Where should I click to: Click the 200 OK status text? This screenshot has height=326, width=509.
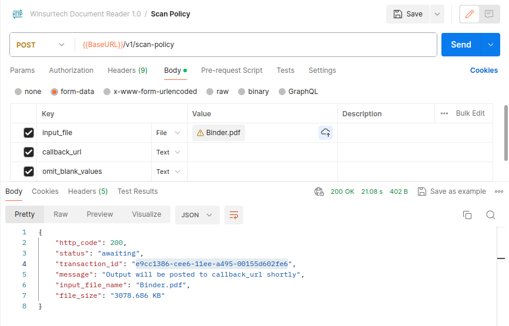[343, 191]
